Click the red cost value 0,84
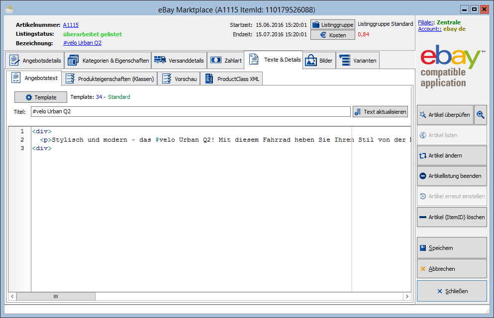494x318 pixels. coord(363,35)
